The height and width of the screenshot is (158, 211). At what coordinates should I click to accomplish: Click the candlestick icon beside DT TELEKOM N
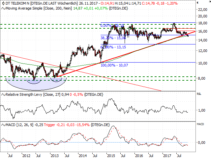tap(3, 3)
